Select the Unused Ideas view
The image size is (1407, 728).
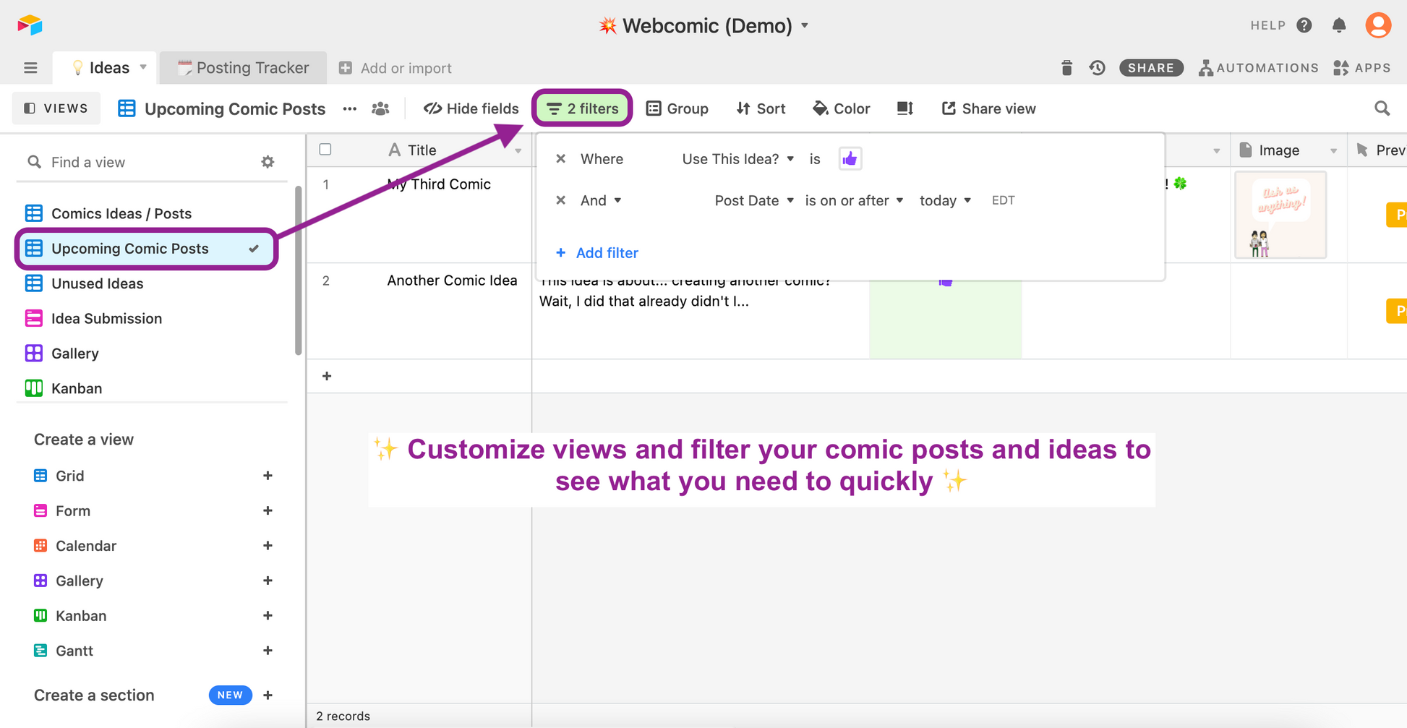(x=98, y=283)
